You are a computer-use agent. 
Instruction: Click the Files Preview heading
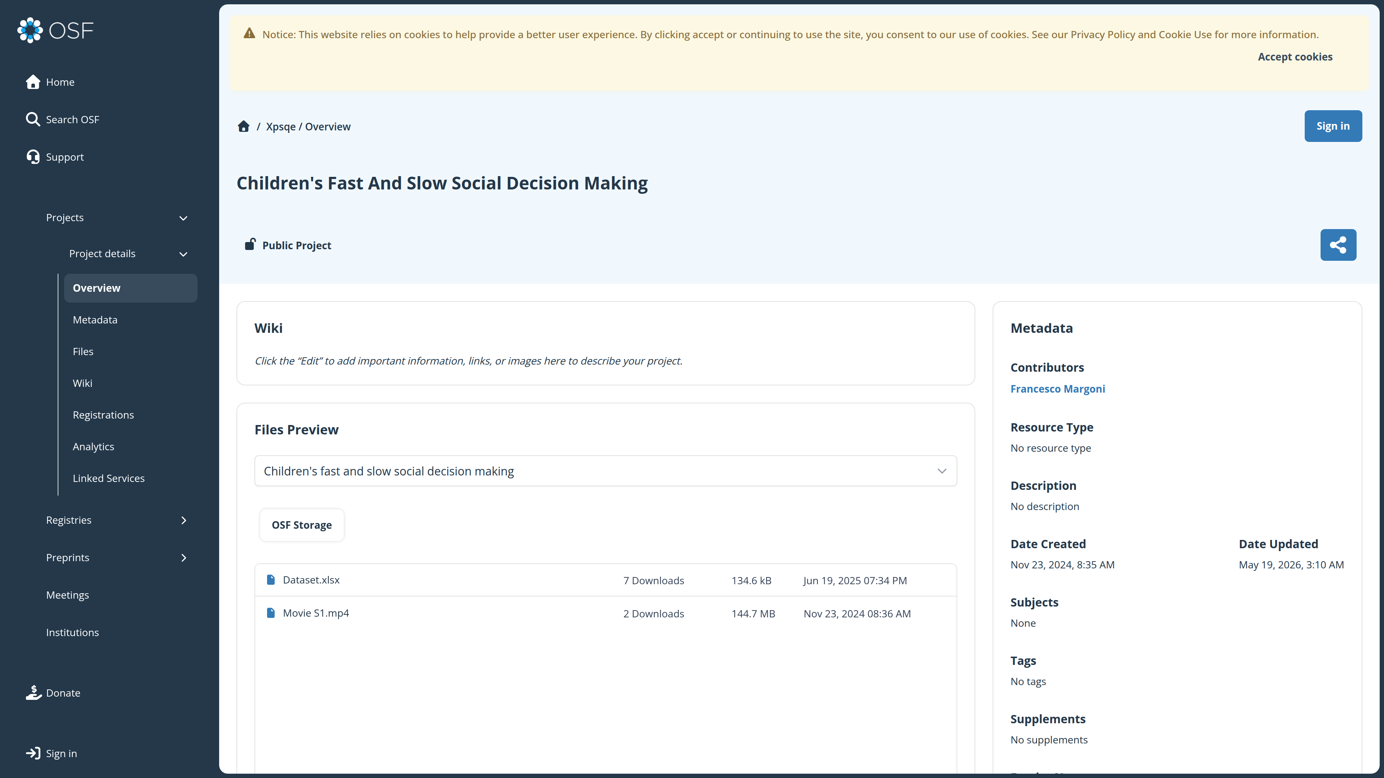[297, 430]
